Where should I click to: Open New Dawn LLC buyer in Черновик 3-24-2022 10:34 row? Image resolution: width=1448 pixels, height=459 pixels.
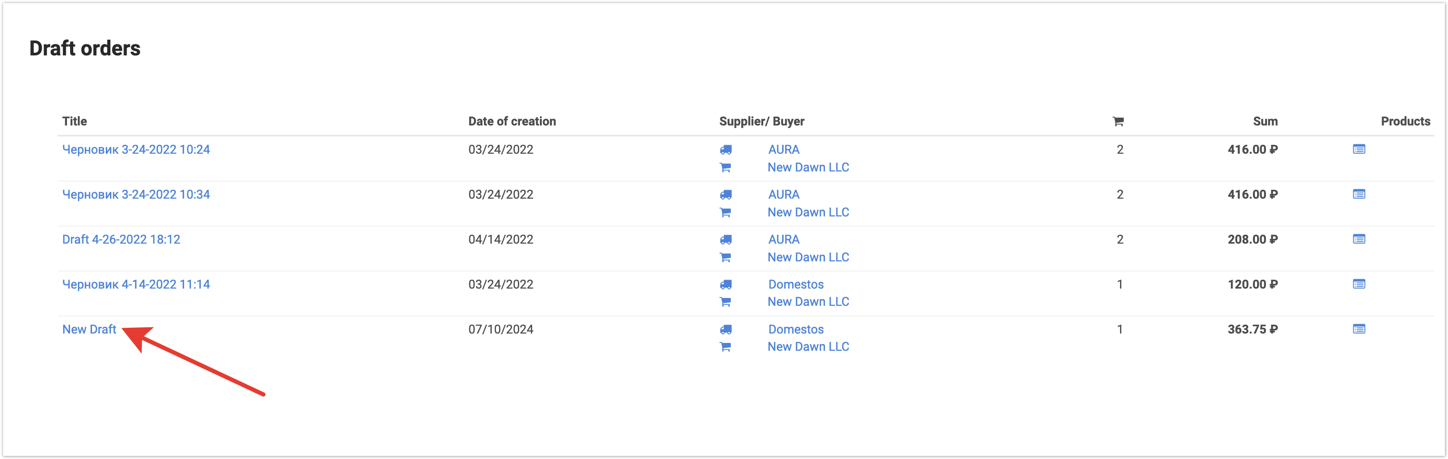point(808,212)
